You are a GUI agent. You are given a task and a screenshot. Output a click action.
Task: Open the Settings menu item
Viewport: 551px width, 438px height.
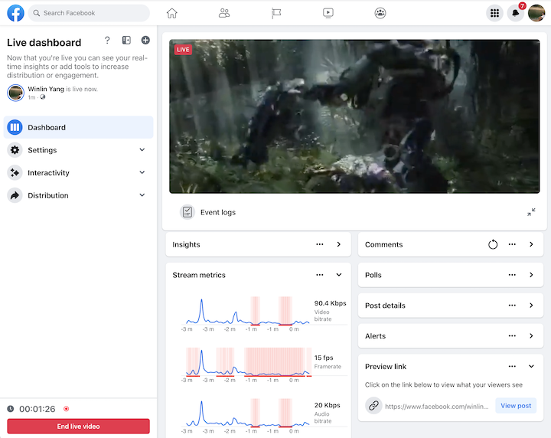[x=78, y=150]
